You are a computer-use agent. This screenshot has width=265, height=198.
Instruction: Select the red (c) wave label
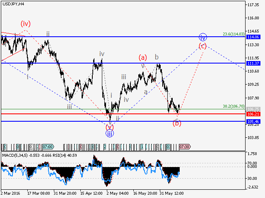click(x=202, y=46)
